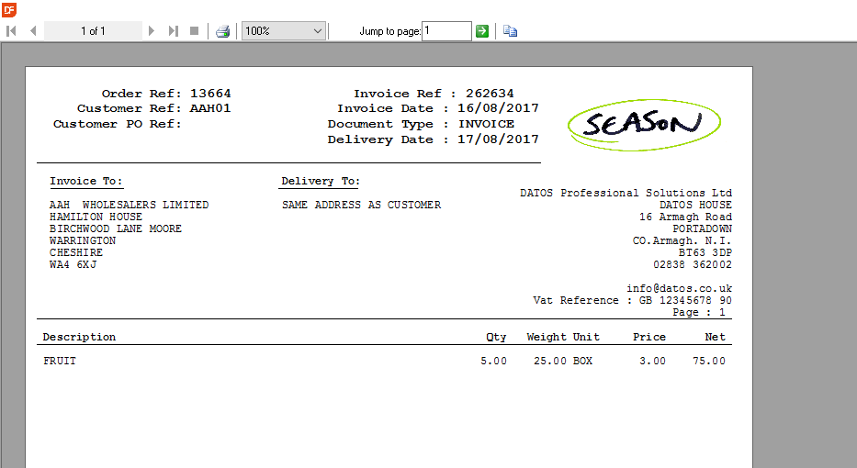Image resolution: width=857 pixels, height=468 pixels.
Task: Click the 'BIRCHWOOD LANE MOORE' line
Action: pos(116,228)
